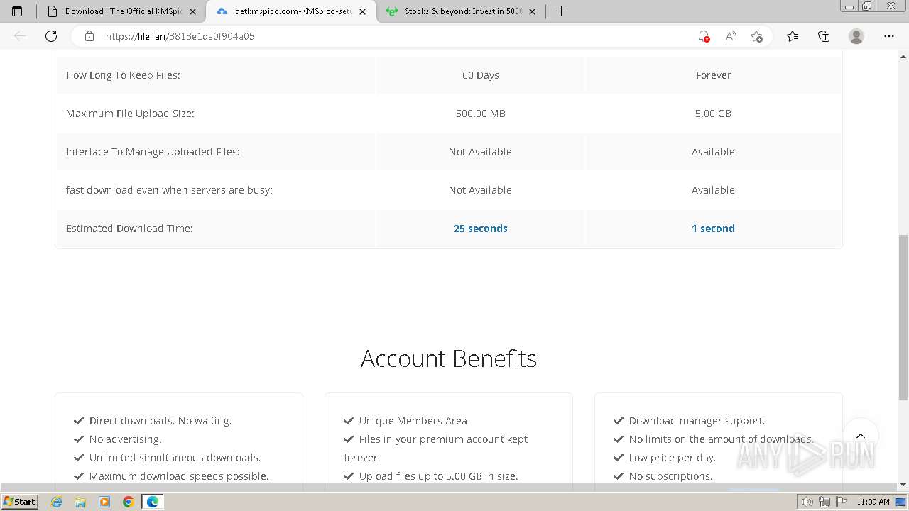Select 'fast download even when servers are busy:' label
The height and width of the screenshot is (511, 909).
tap(169, 190)
